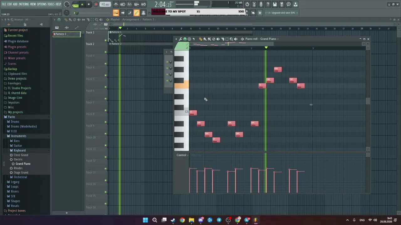Viewport: 401px width, 225px height.
Task: Toggle the 3-2-1 recording countdown icon
Action: click(x=129, y=4)
